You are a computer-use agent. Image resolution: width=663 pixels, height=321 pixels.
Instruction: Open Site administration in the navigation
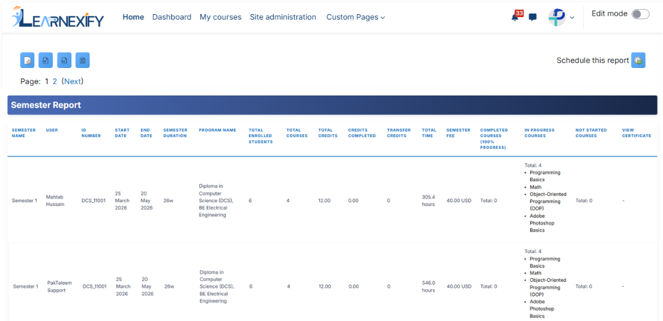283,17
